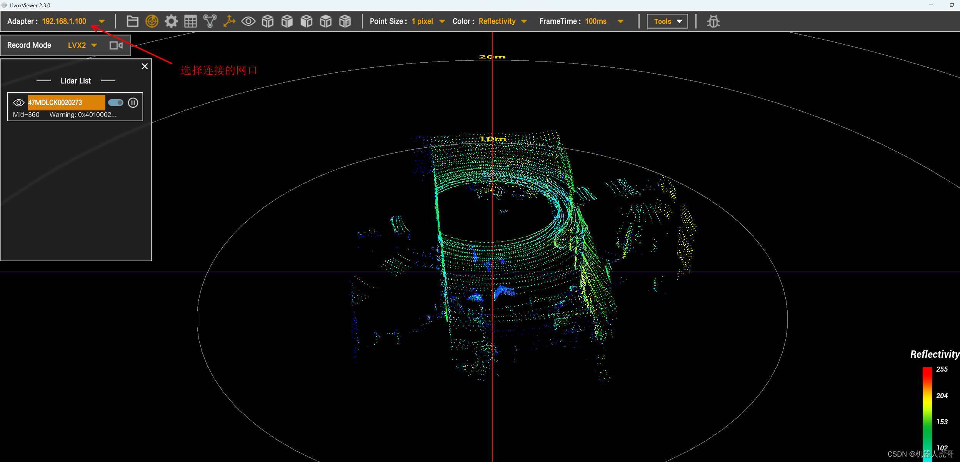Open the FrameTime 100ms dropdown
The image size is (960, 462).
620,22
